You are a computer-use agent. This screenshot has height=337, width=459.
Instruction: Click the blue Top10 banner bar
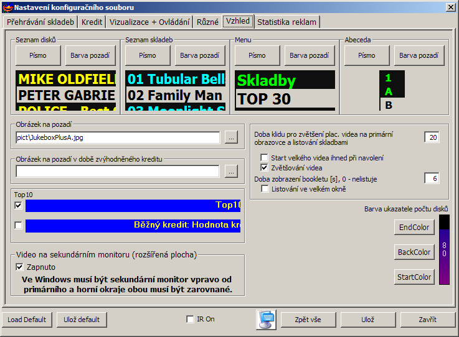click(133, 205)
